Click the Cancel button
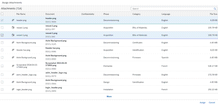Image resolution: width=218 pixels, height=105 pixels. point(212,102)
